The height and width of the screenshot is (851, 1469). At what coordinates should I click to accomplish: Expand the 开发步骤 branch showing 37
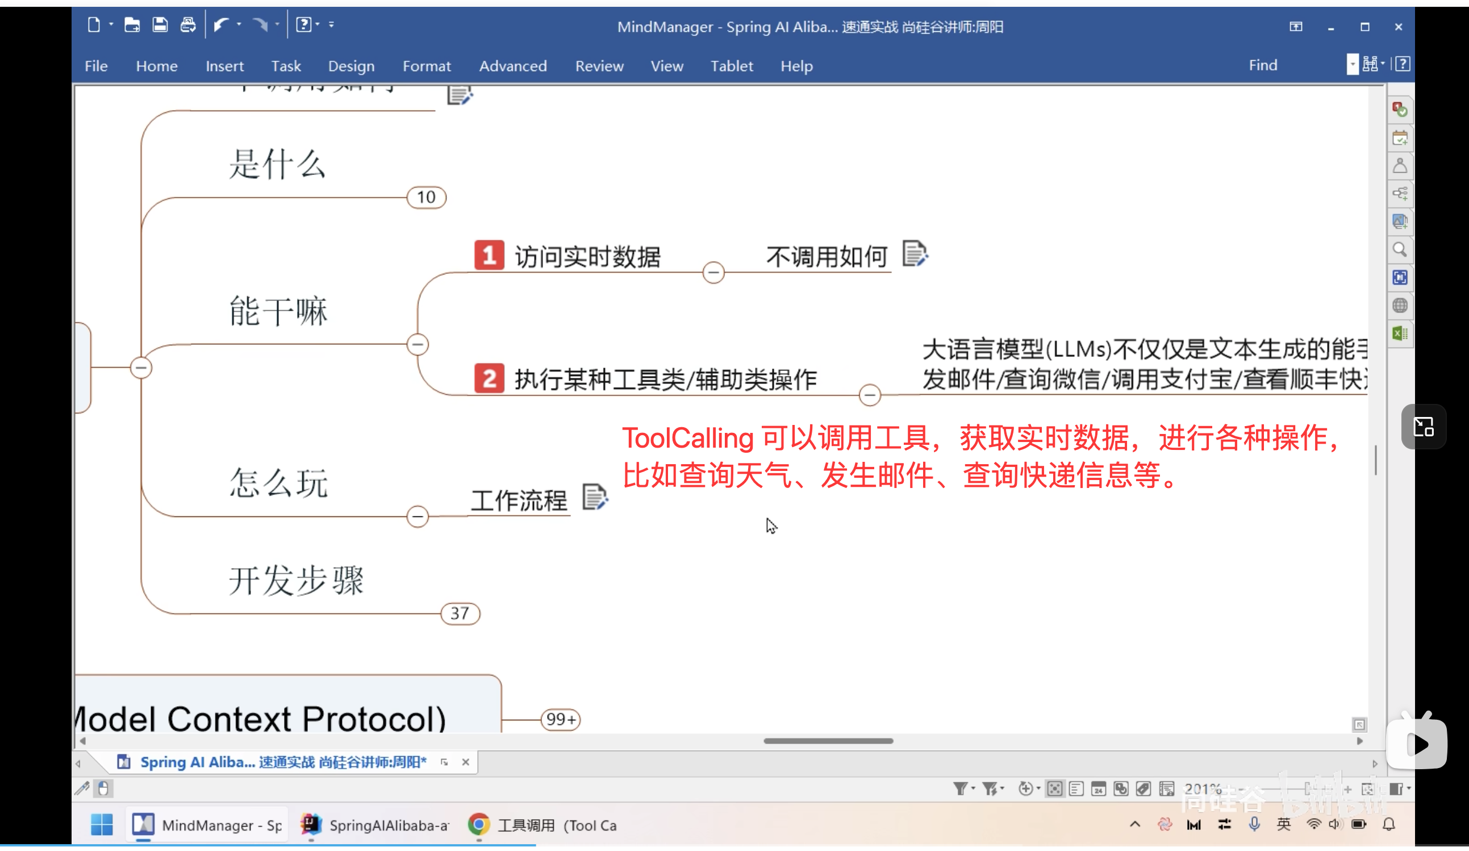460,612
